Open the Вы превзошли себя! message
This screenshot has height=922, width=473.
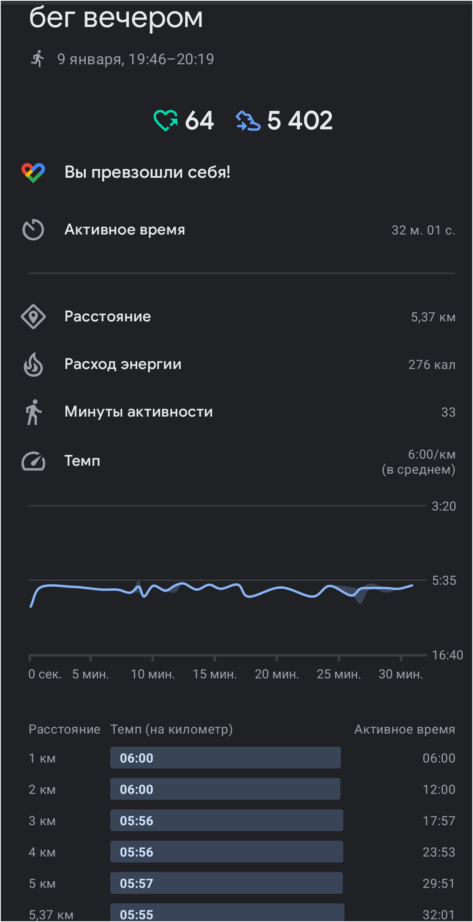[x=147, y=172]
